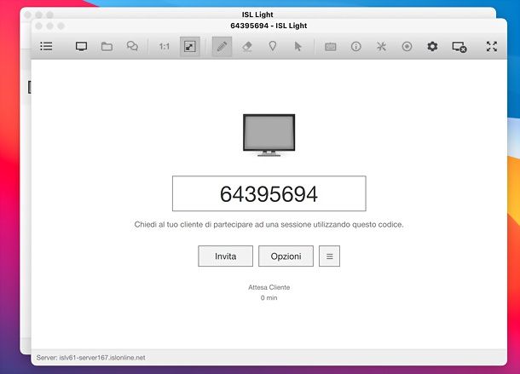Click the 64395694 session code field
Viewport: 520px width, 374px height.
click(269, 193)
